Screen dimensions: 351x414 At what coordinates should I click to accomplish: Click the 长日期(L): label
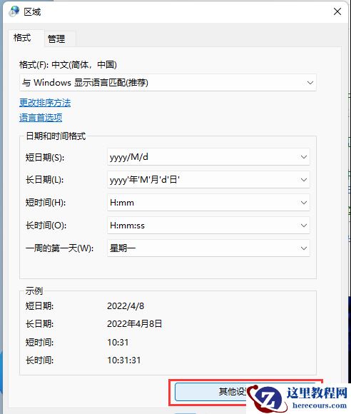(x=44, y=180)
